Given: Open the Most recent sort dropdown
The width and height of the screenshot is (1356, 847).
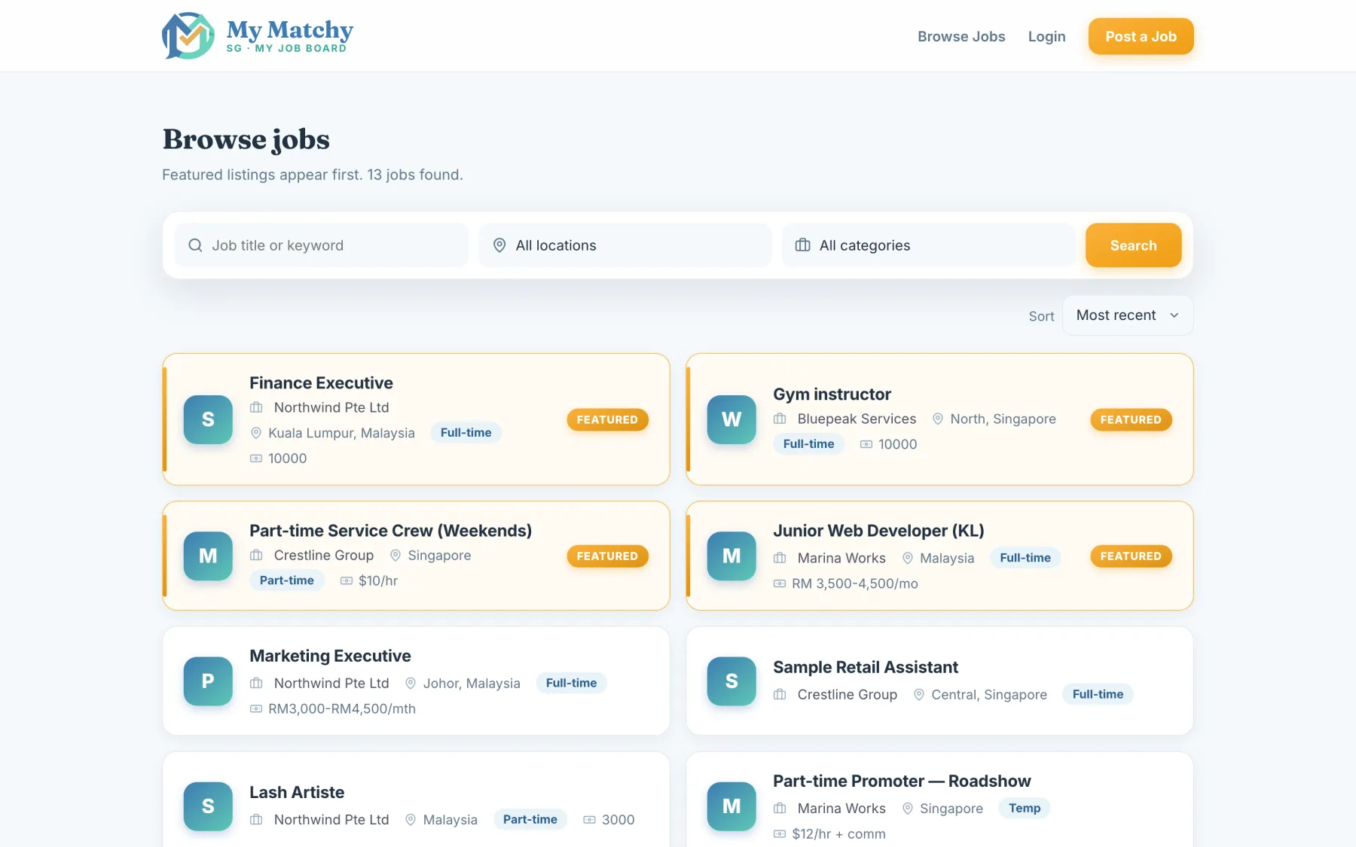Looking at the screenshot, I should coord(1128,315).
